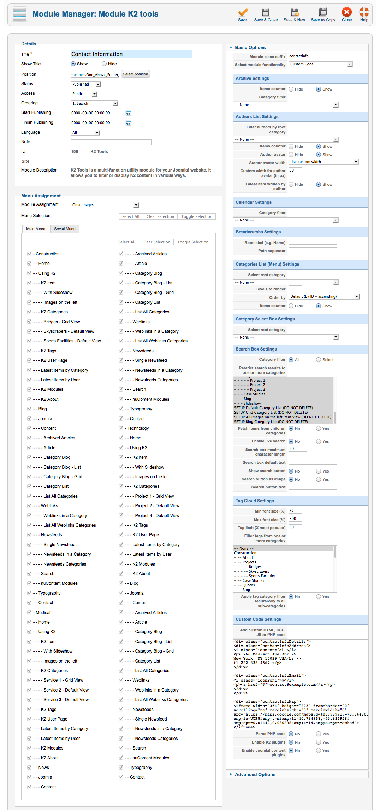Open the Module Assignment dropdown
This screenshot has width=380, height=810.
click(x=105, y=205)
